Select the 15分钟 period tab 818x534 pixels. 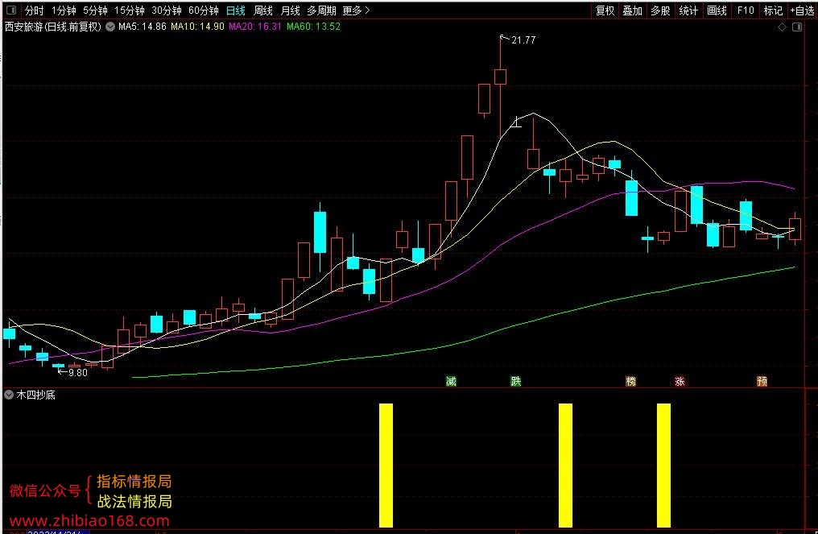point(130,10)
